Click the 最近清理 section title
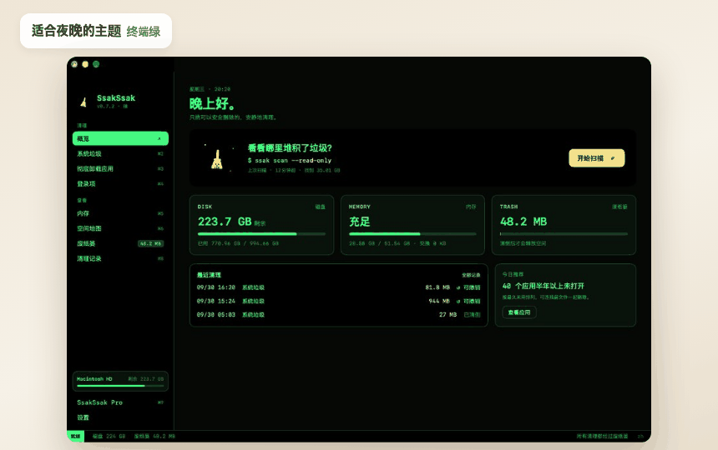718x450 pixels. coord(209,275)
